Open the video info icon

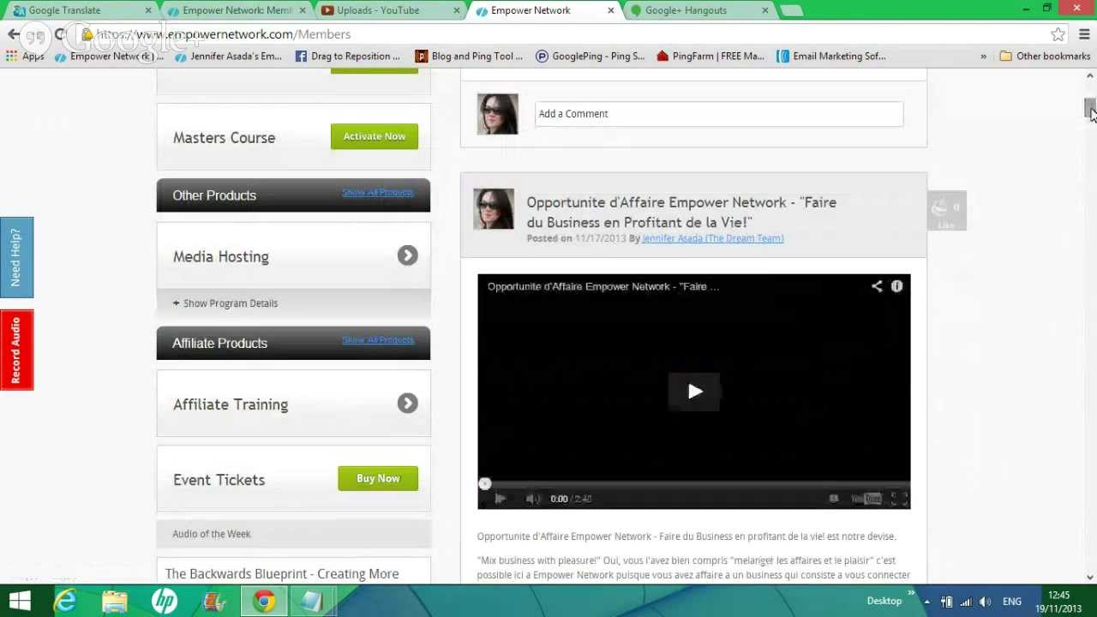(x=896, y=286)
